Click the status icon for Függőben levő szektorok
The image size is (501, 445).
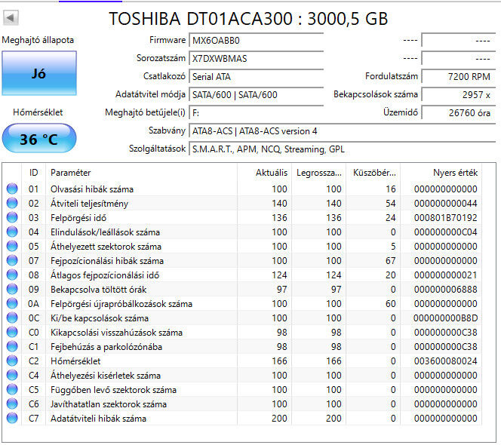coord(12,390)
